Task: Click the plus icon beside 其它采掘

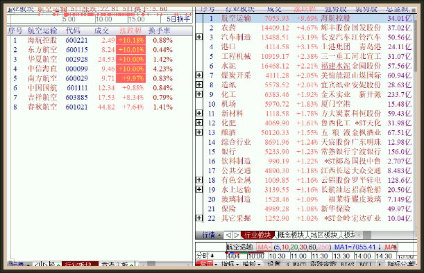Action: click(x=199, y=218)
